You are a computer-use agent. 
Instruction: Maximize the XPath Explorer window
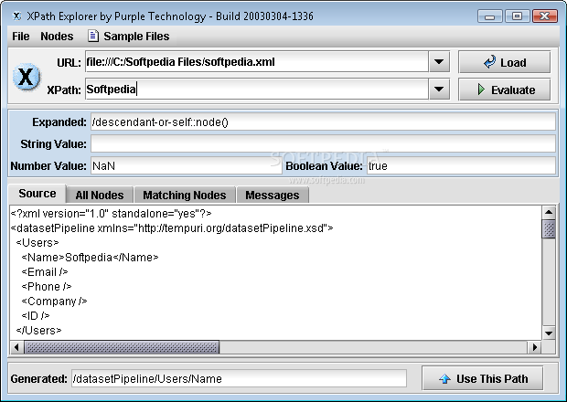(517, 16)
